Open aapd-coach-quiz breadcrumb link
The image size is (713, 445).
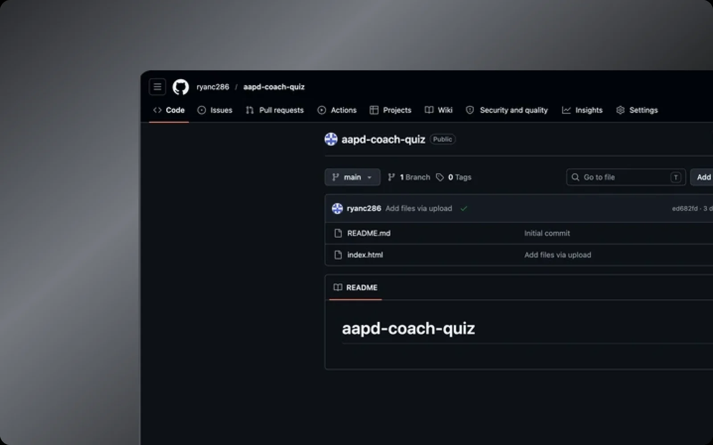[274, 87]
